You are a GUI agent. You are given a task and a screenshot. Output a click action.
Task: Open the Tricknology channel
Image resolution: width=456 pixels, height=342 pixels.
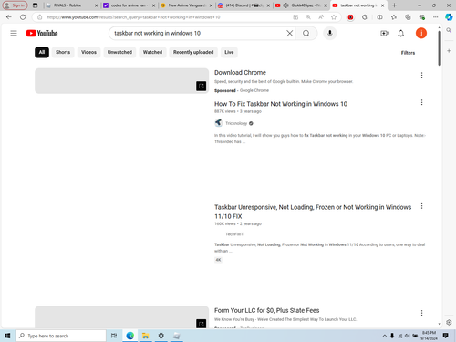(236, 123)
